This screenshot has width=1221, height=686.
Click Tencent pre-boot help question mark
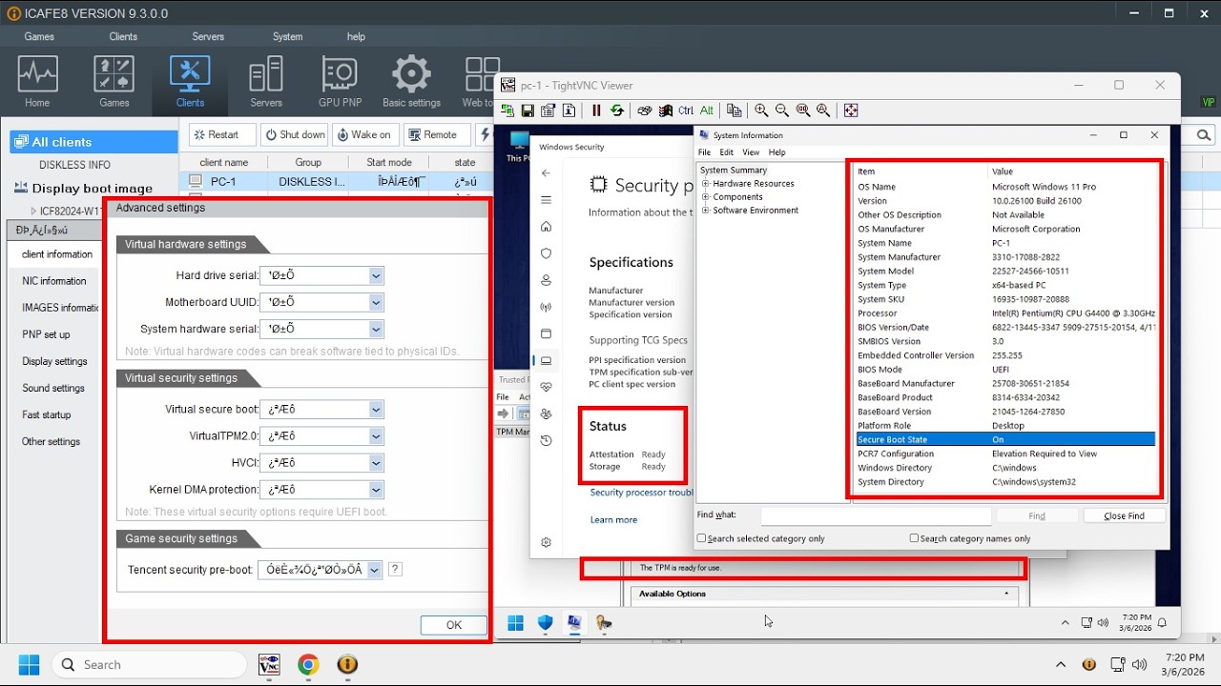pos(395,570)
